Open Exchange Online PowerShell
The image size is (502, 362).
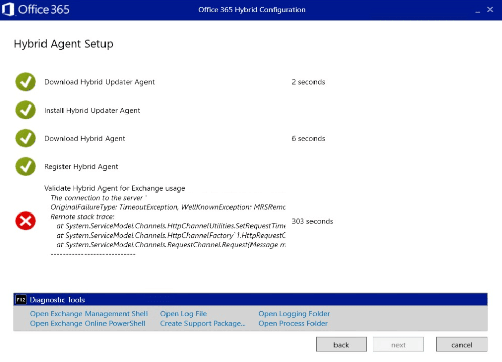click(88, 324)
